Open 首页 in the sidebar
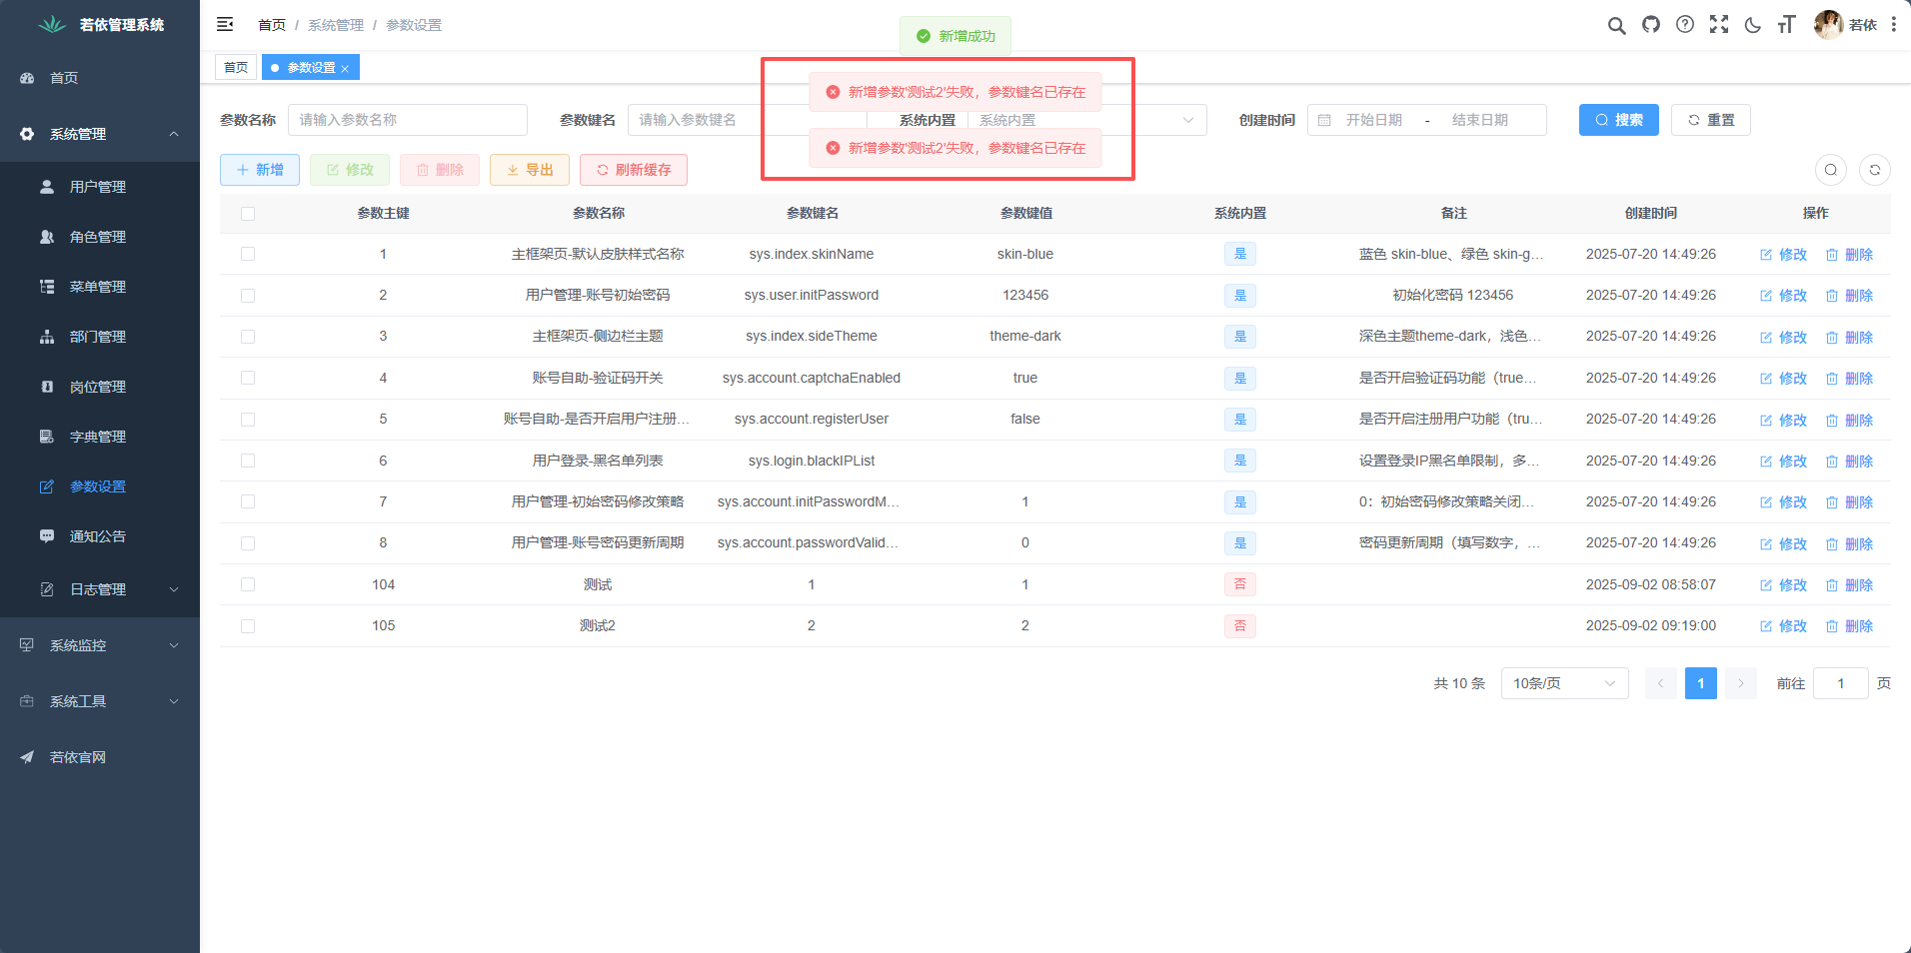This screenshot has height=953, width=1911. point(100,78)
